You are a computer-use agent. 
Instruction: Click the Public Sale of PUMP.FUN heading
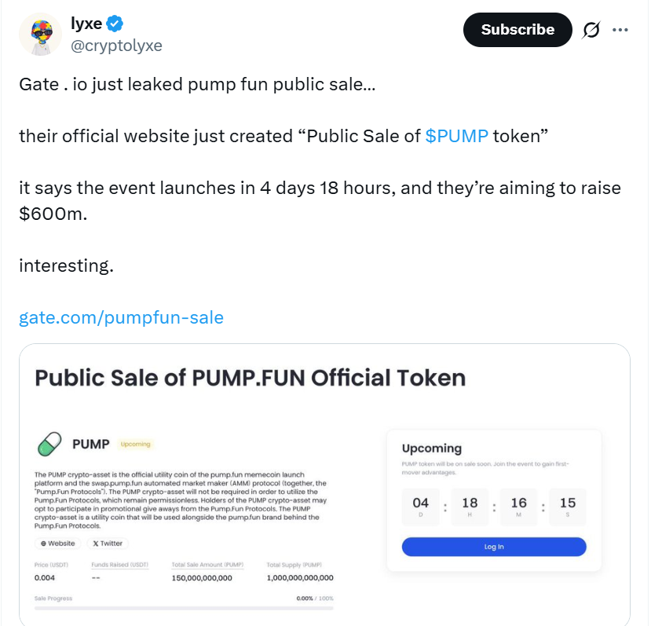click(250, 378)
